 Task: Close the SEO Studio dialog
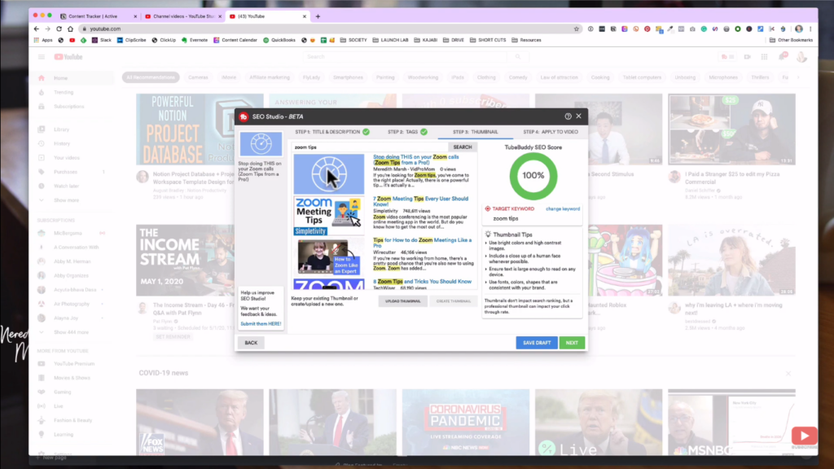coord(579,116)
